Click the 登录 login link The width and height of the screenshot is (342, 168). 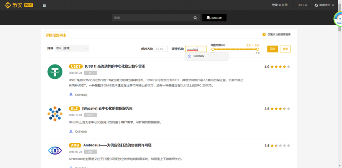(274, 5)
